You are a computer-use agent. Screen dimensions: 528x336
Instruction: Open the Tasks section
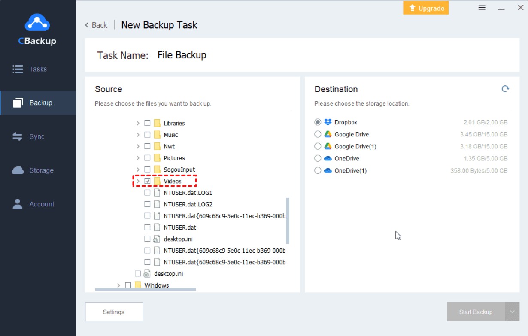38,69
